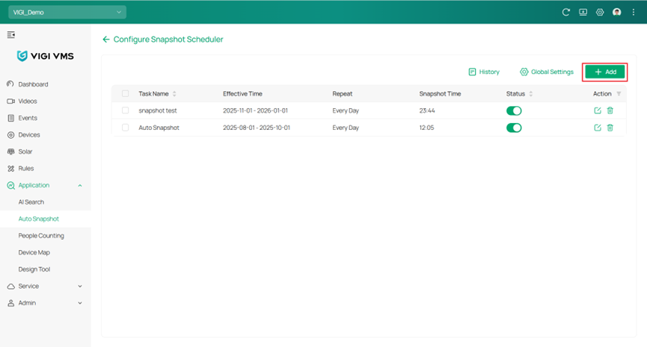The image size is (647, 347).
Task: Open Design Tool in the sidebar
Action: pos(34,269)
